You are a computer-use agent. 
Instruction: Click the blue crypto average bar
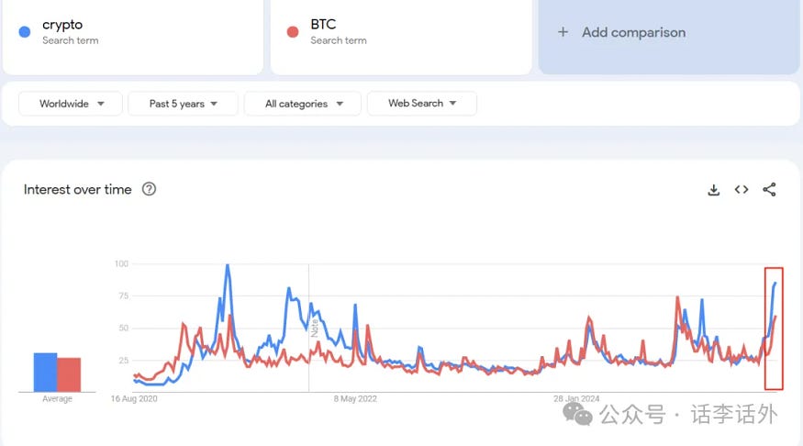pos(45,373)
